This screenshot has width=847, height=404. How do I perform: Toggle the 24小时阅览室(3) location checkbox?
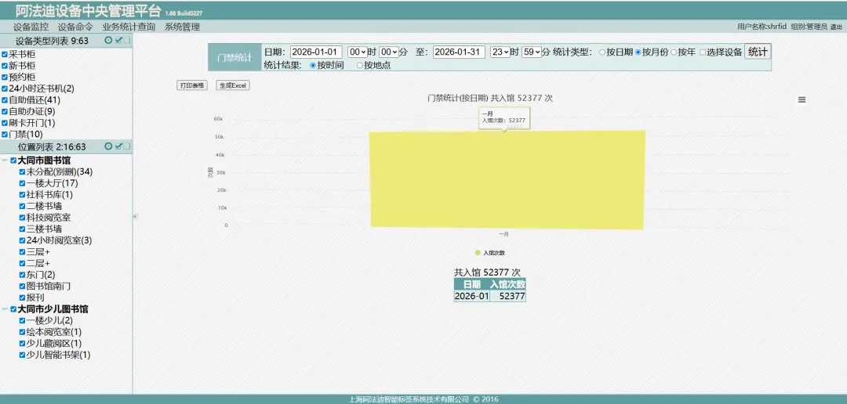point(22,240)
